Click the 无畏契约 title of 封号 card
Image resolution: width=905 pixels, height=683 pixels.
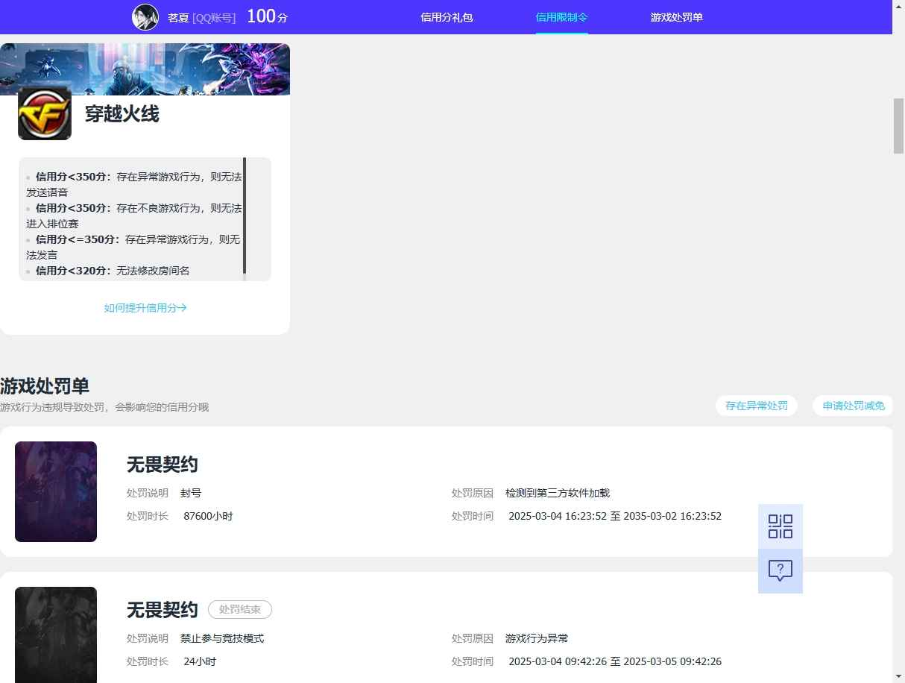coord(163,465)
